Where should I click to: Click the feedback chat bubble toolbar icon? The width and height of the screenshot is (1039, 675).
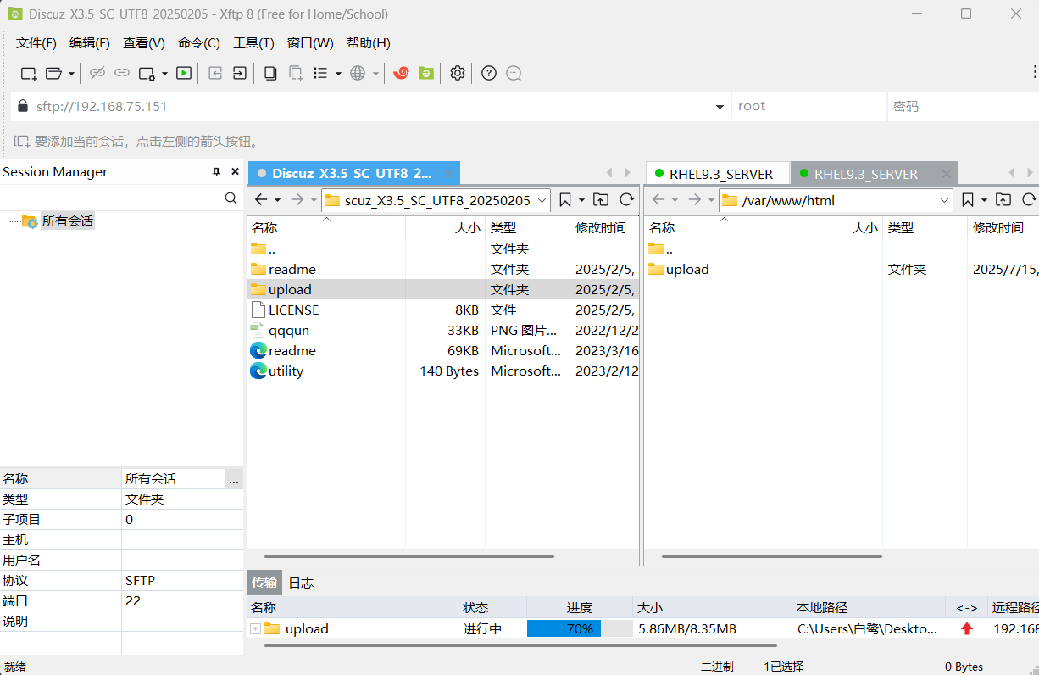point(514,73)
